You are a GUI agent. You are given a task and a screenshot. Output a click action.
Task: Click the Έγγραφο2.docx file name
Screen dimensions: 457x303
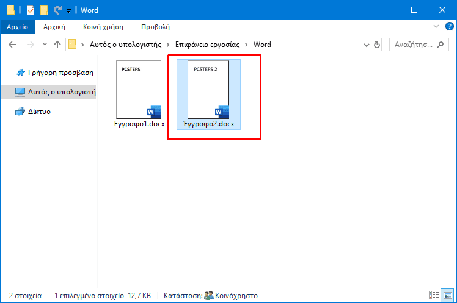[208, 124]
